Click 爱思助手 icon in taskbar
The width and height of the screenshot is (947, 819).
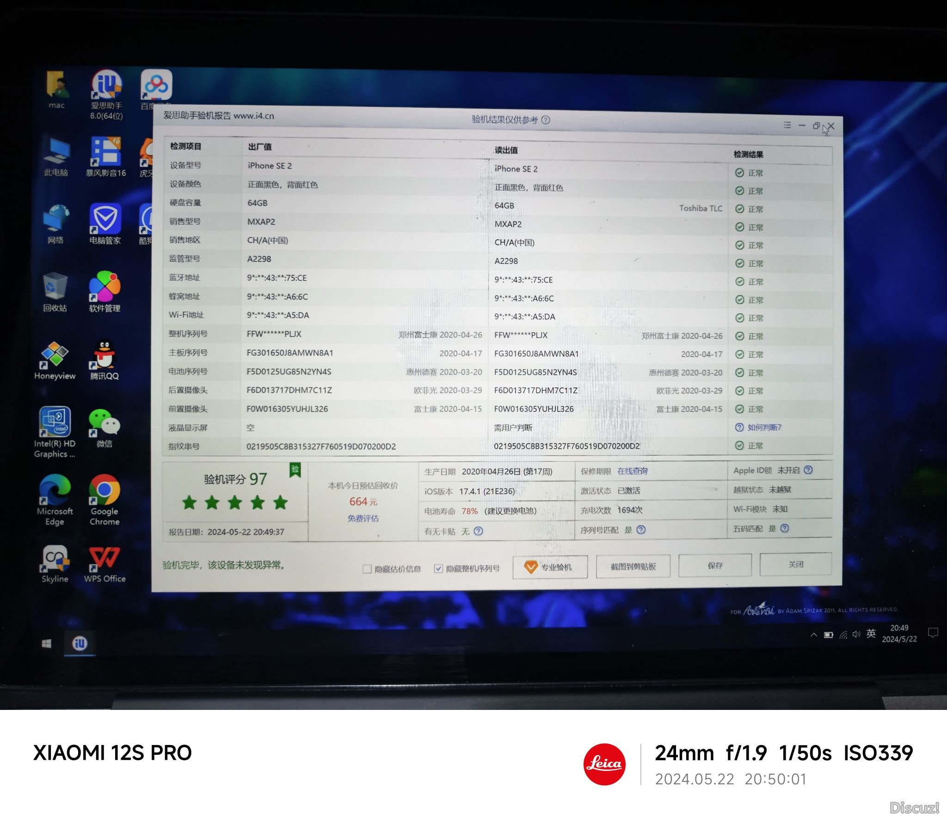[80, 643]
